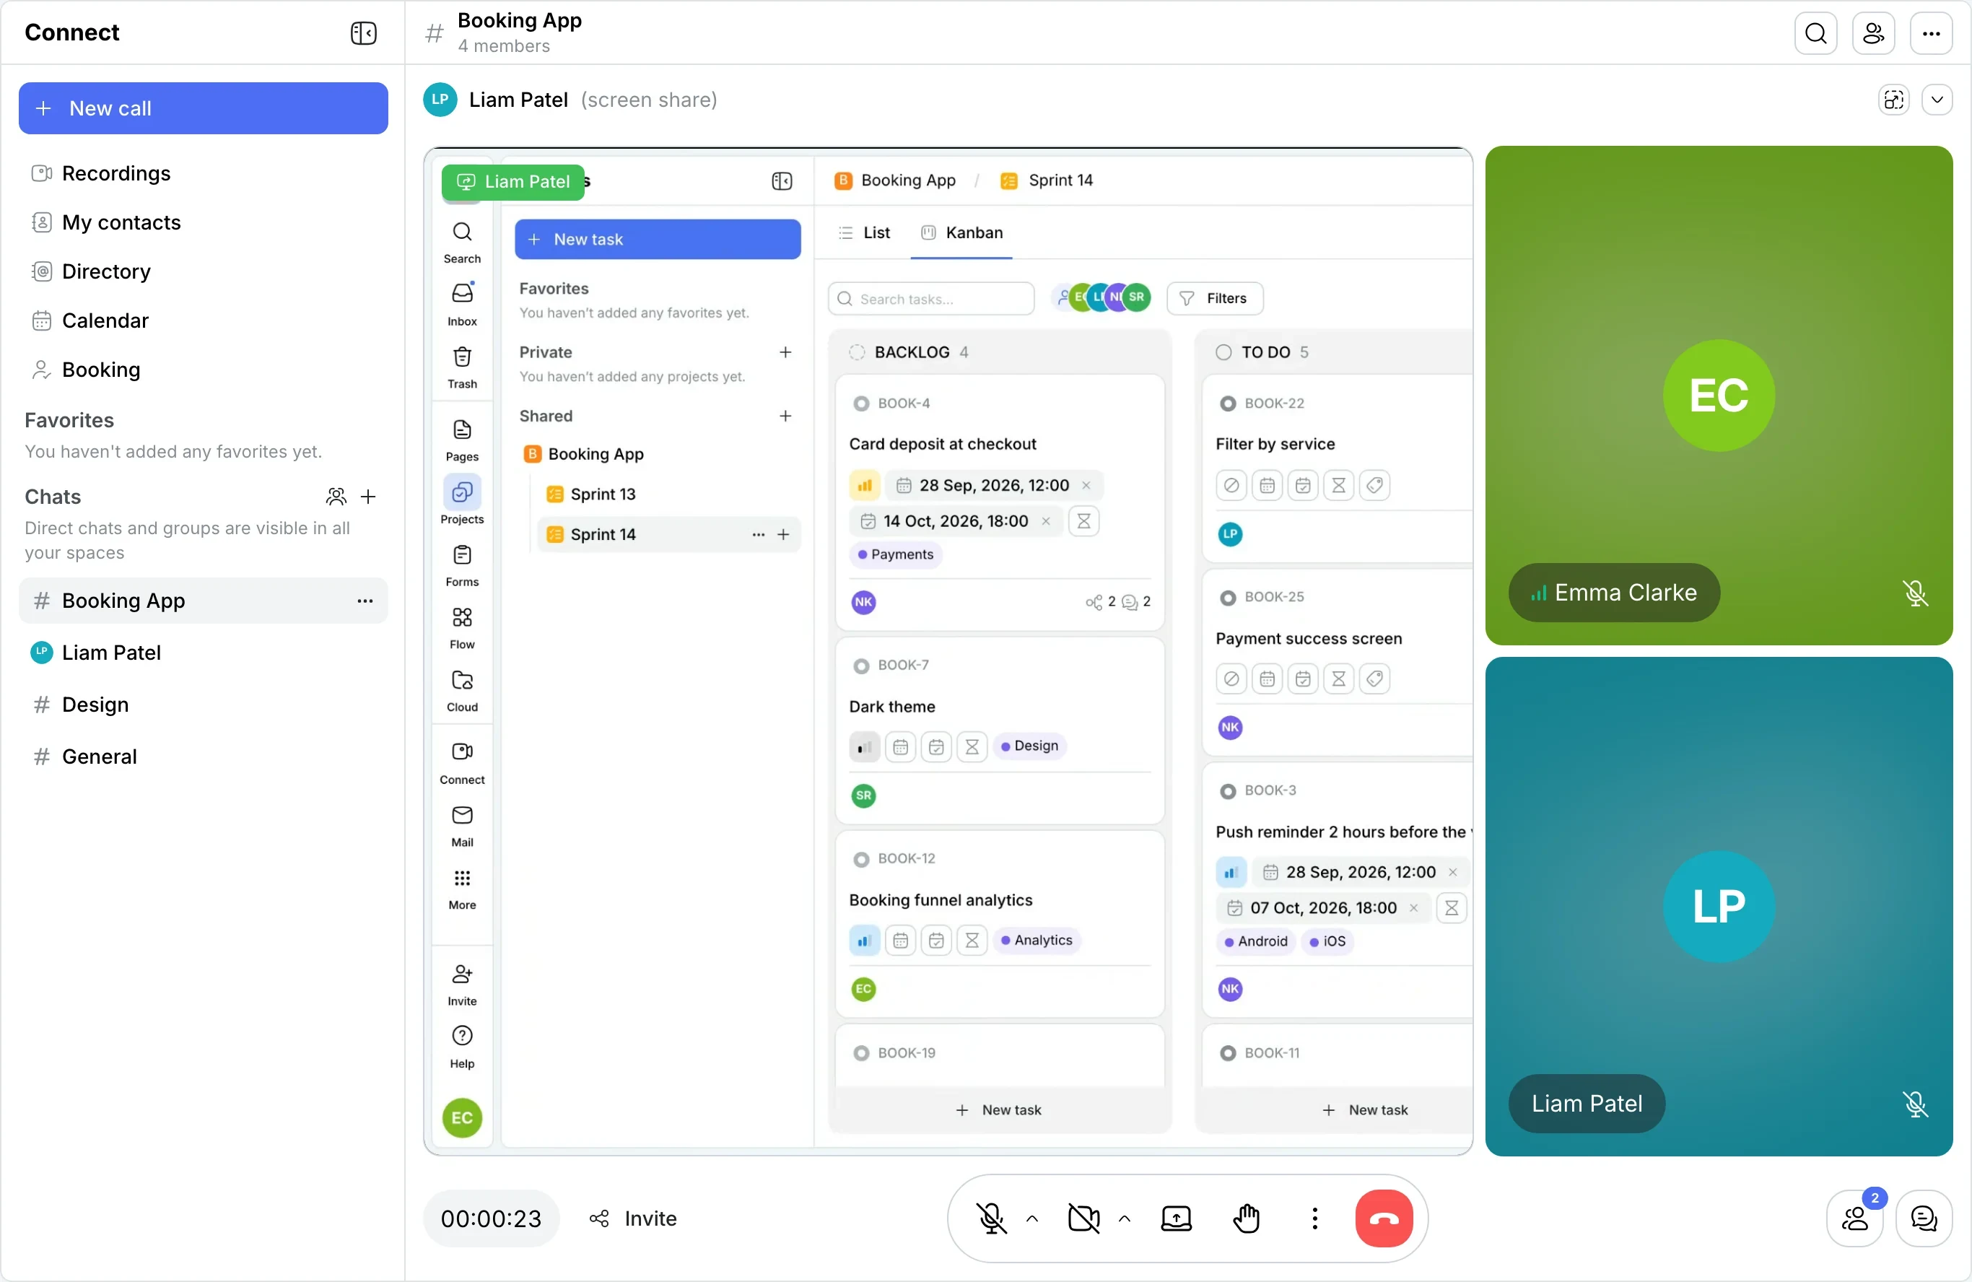Start a New call
This screenshot has height=1282, width=1972.
coord(203,108)
